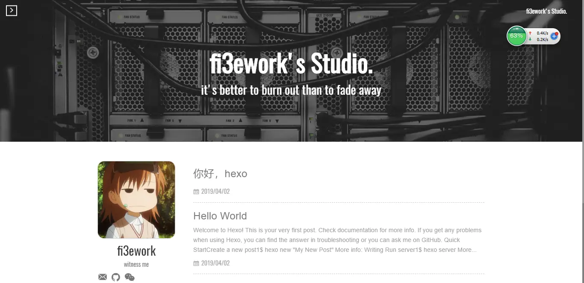Open the 你好，hexo post title
The image size is (584, 283).
pos(220,174)
